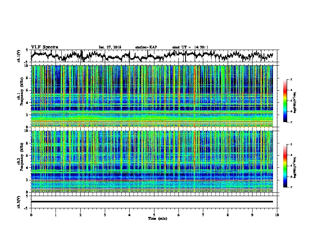312x241 pixels.
Task: Click the ch.1 colorbar log(PSD) unit label
Action: [295, 102]
